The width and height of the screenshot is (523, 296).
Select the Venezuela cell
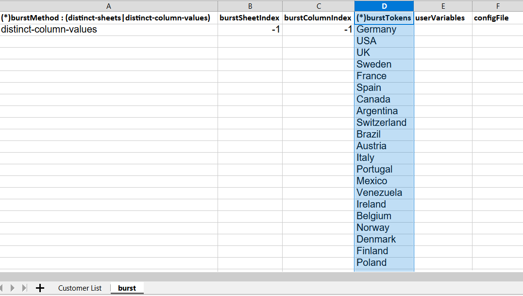[x=384, y=193]
